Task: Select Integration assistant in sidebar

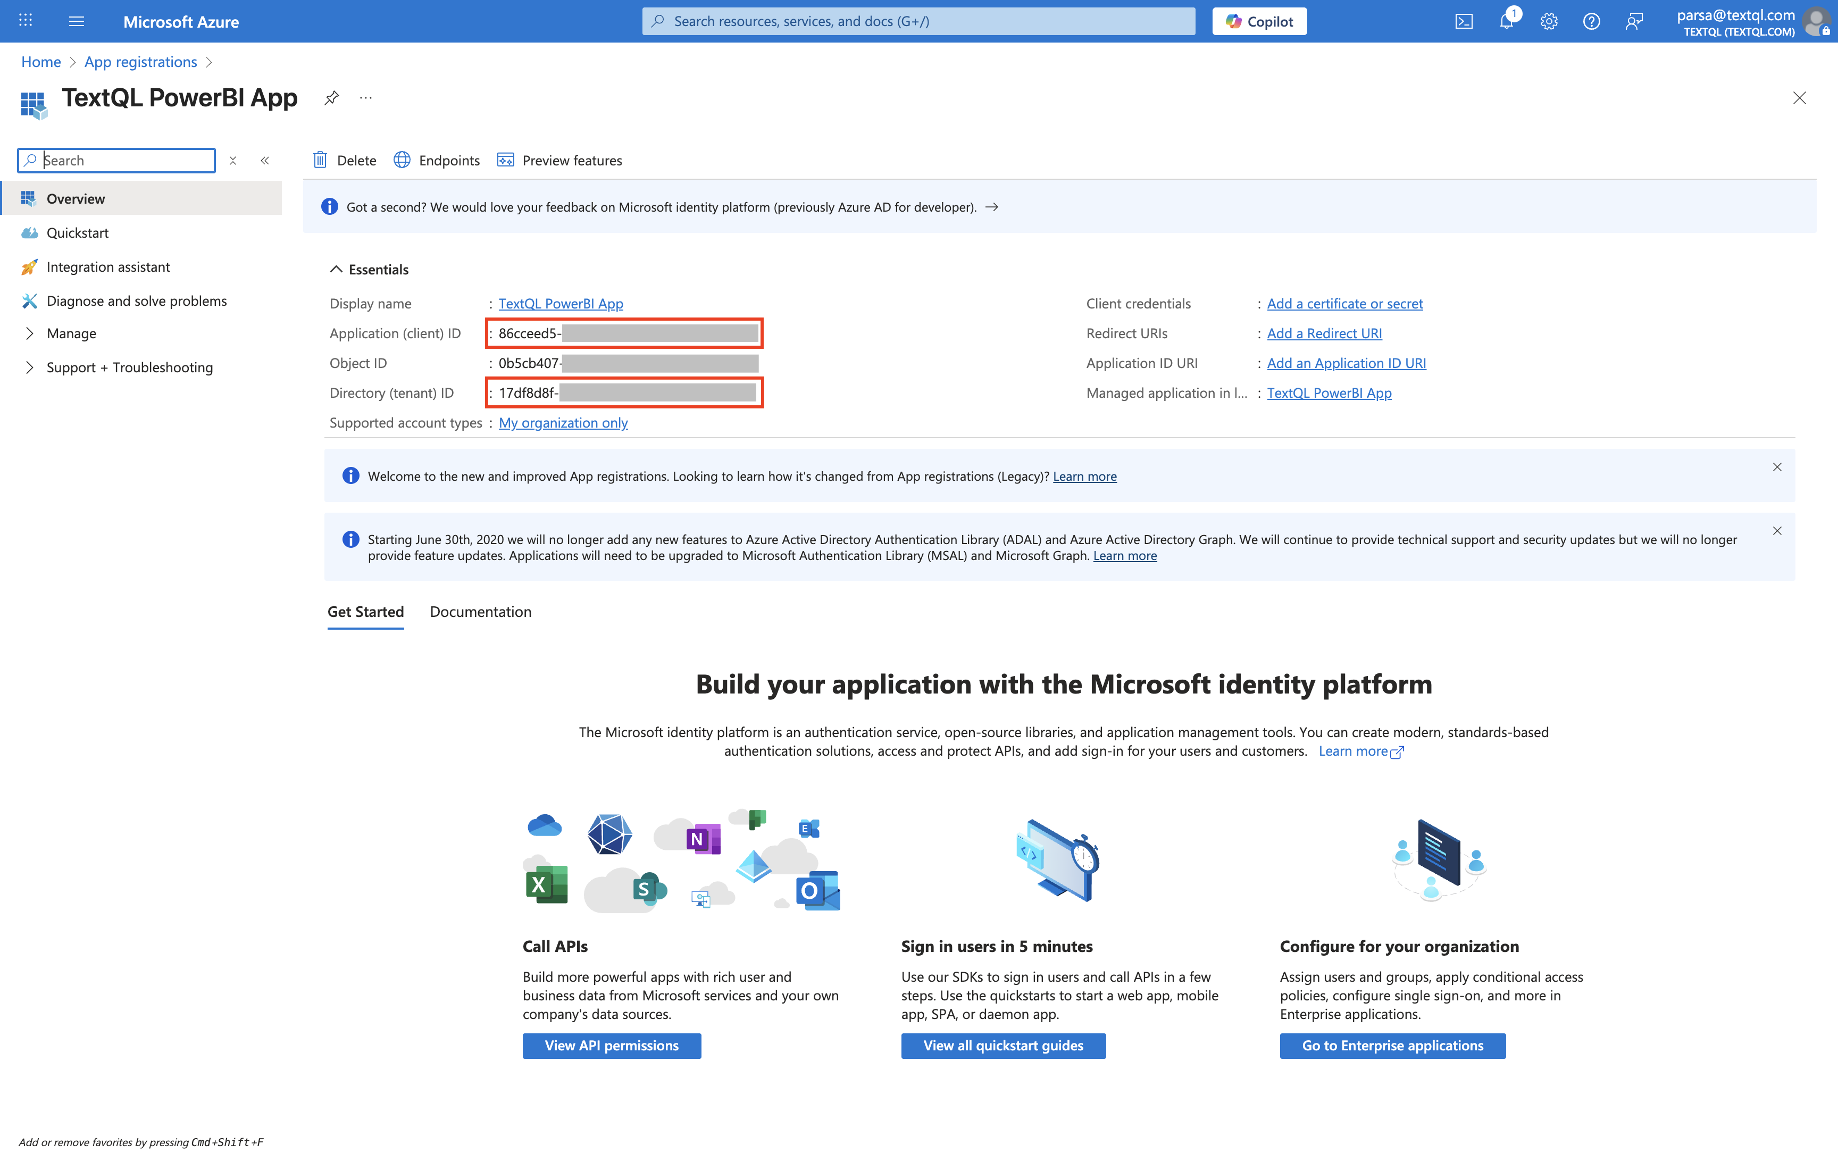Action: [107, 267]
